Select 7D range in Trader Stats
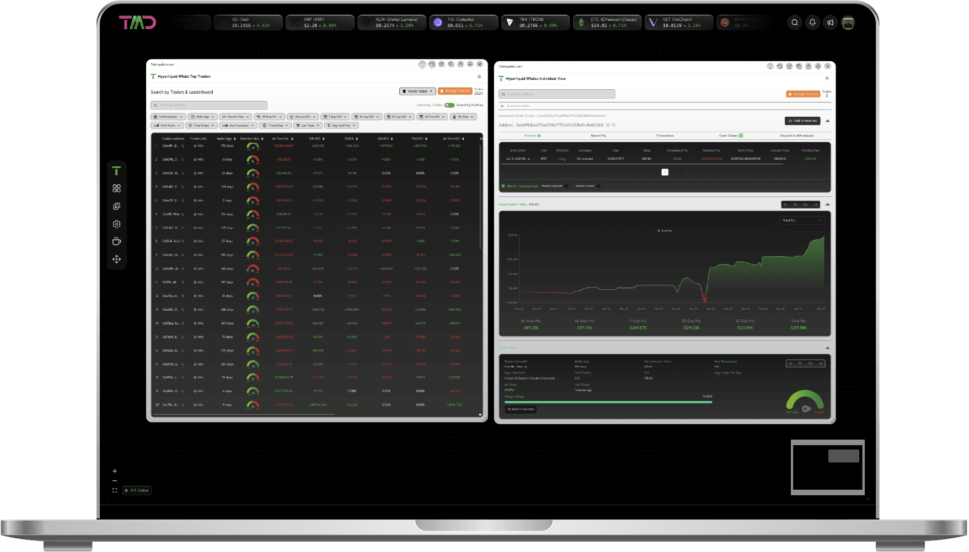Screen dimensions: 969x552 click(x=800, y=364)
